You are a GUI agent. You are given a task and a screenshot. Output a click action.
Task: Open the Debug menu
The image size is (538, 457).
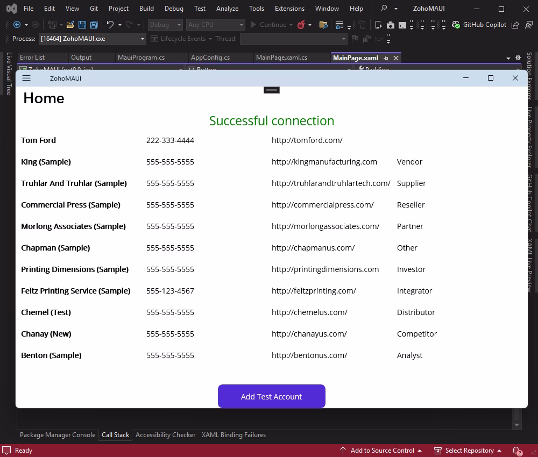coord(174,9)
